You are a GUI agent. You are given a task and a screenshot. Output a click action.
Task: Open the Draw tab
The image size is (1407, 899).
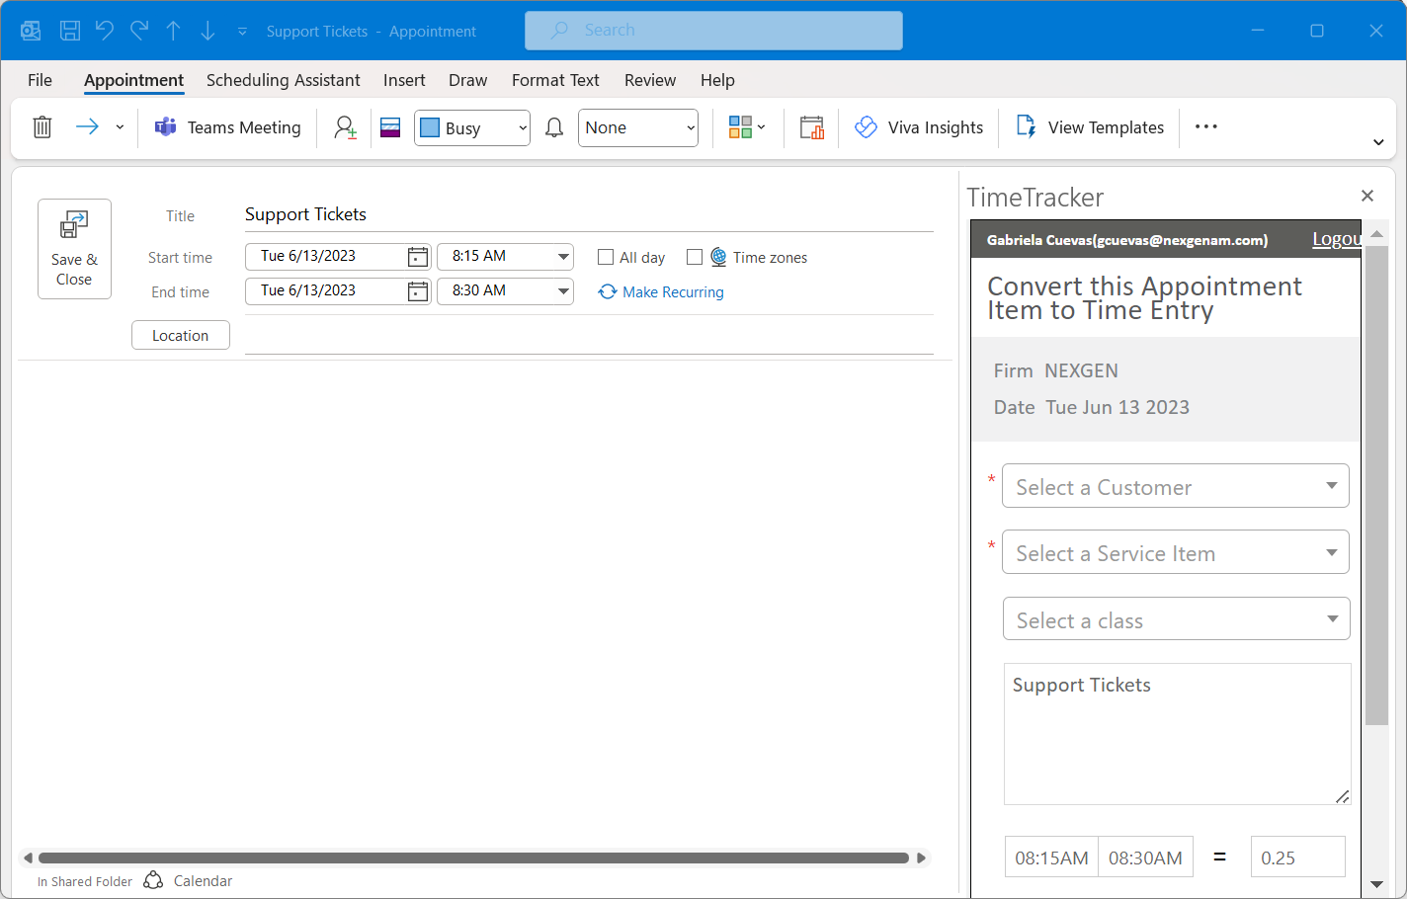[468, 80]
